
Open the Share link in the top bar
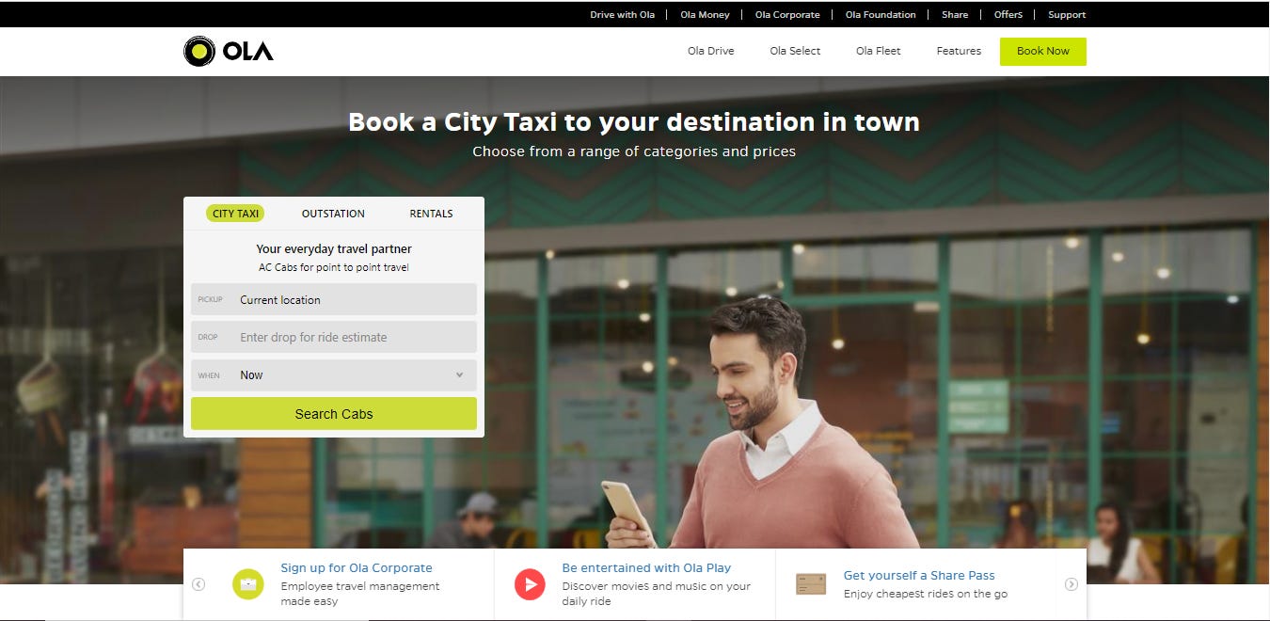point(955,15)
